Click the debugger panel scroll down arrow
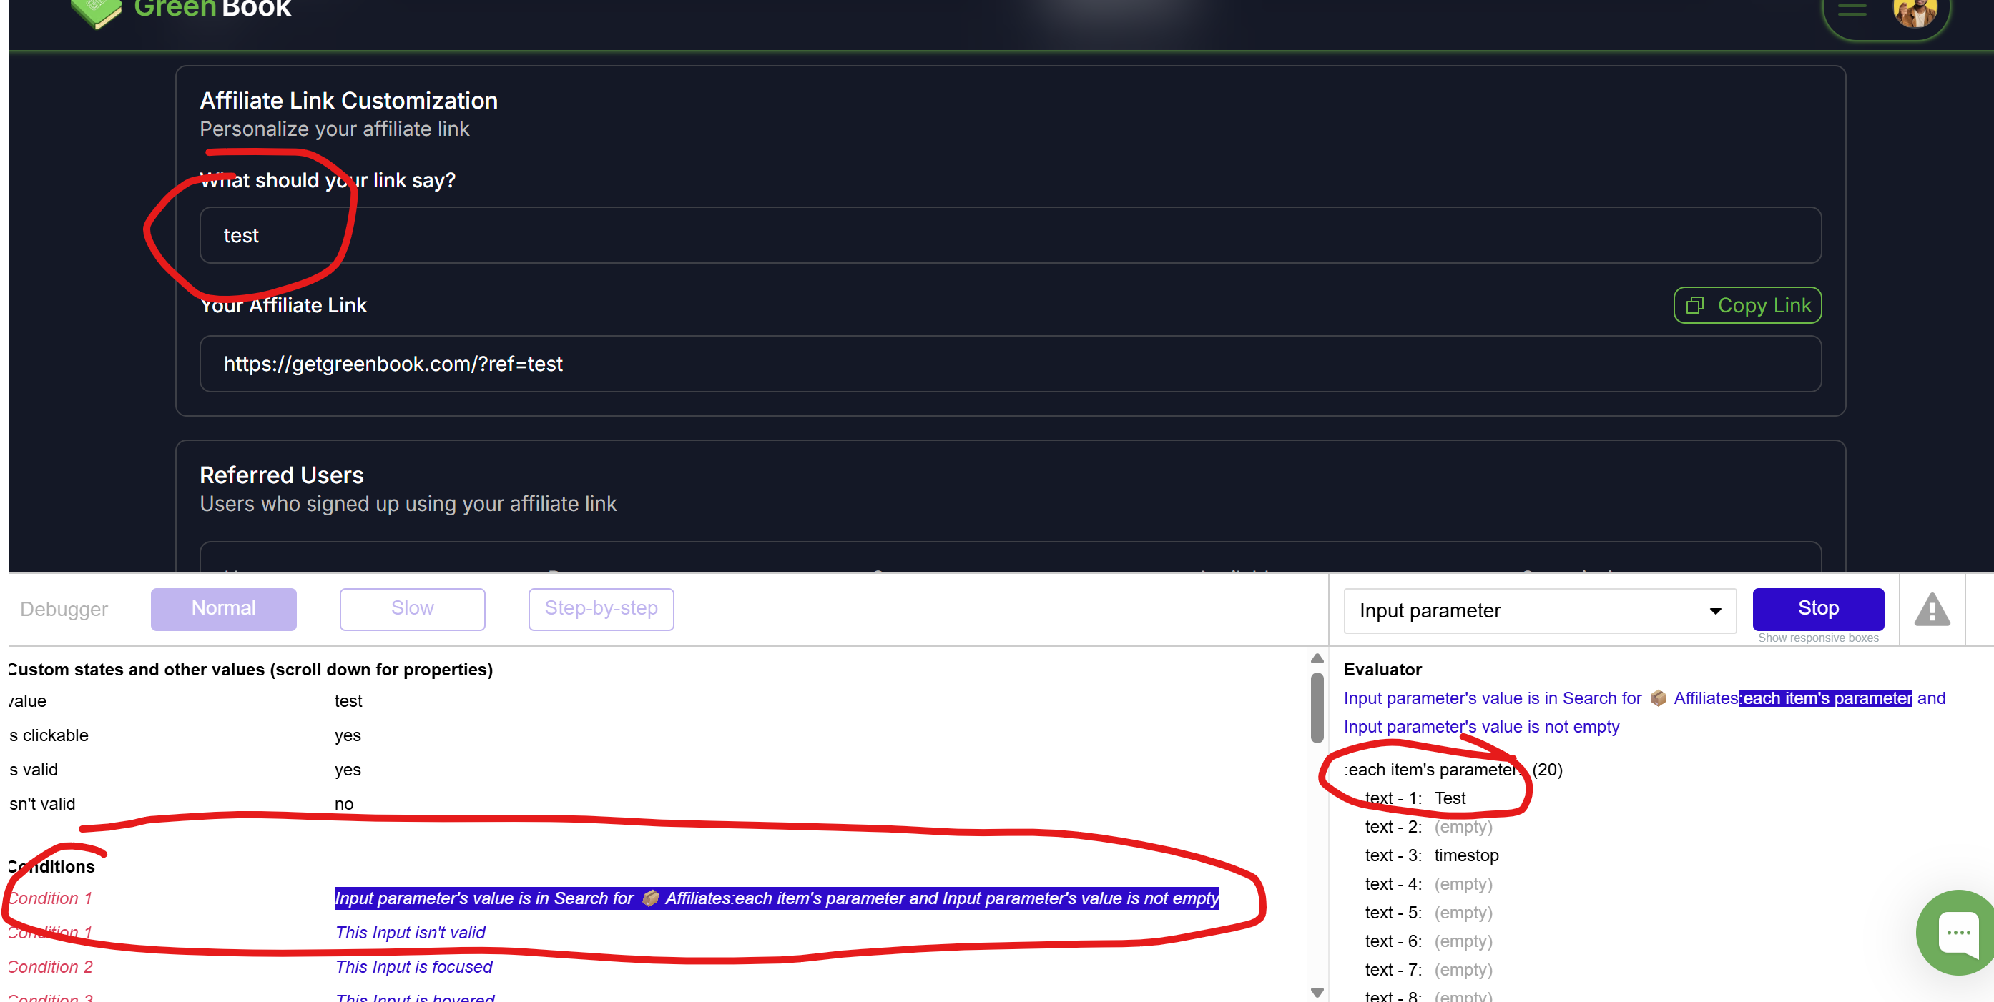This screenshot has width=1994, height=1002. point(1317,992)
